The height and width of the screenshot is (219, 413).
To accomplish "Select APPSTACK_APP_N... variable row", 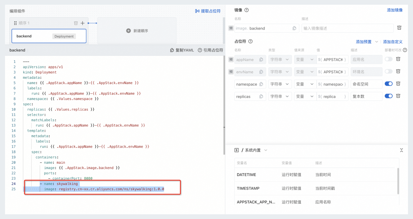I will (x=315, y=202).
